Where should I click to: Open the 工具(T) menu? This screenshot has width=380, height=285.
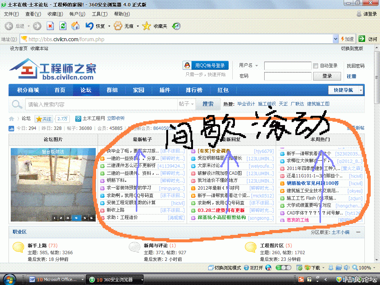click(x=99, y=14)
